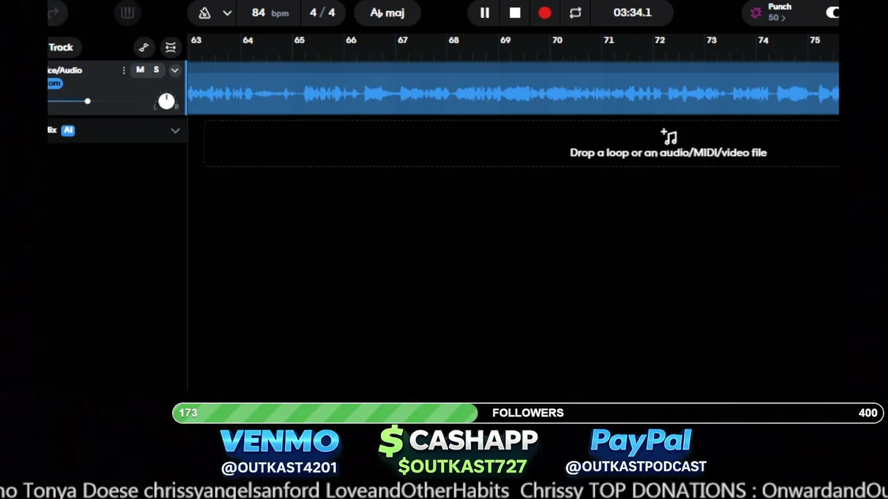Open the automation icon in track header
This screenshot has height=499, width=888.
click(144, 47)
